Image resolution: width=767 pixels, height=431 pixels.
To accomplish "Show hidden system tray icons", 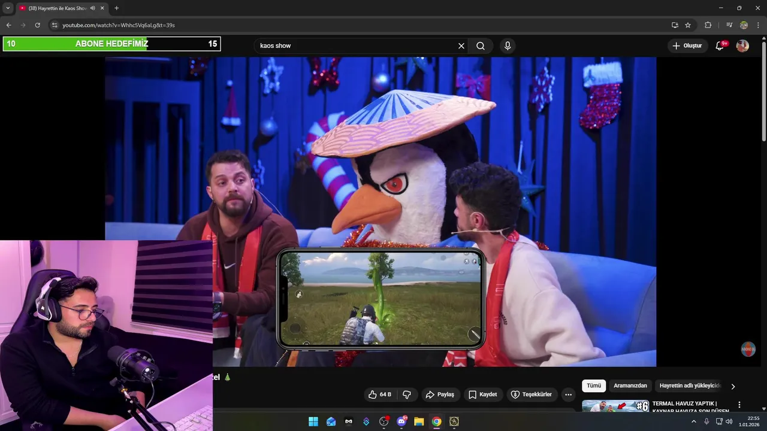I will [x=694, y=421].
